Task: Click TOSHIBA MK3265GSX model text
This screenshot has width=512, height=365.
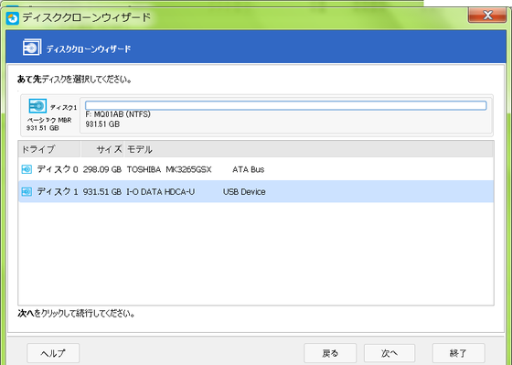Action: (169, 169)
